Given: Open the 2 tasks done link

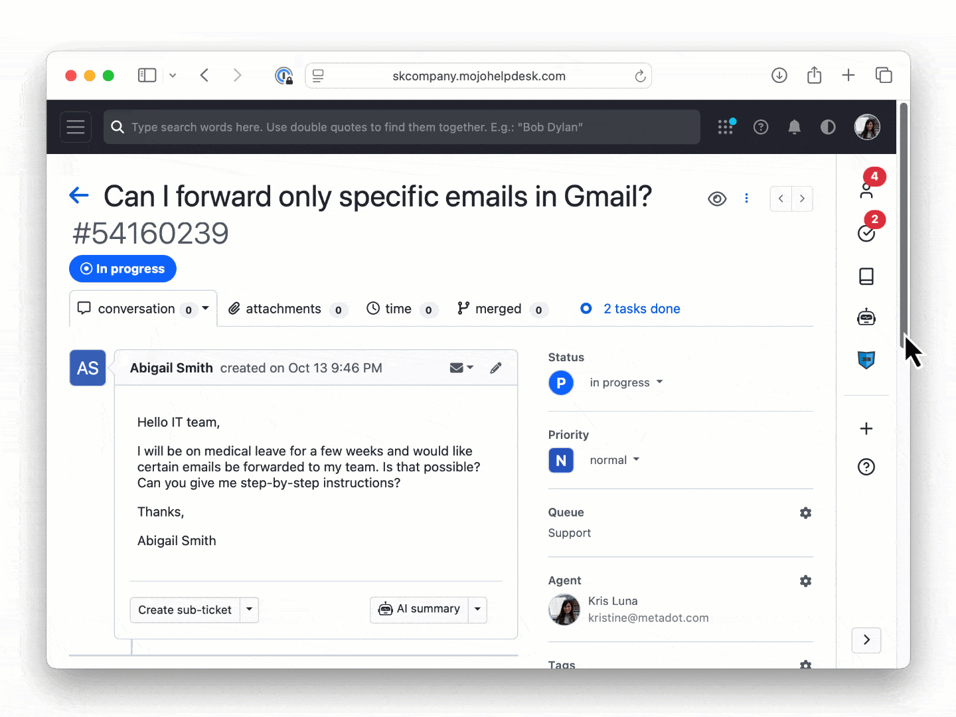Looking at the screenshot, I should click(641, 309).
